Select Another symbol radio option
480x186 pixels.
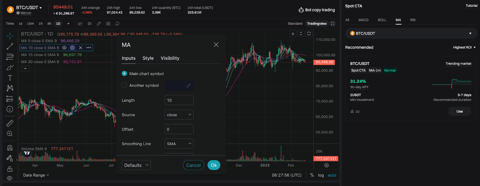124,85
